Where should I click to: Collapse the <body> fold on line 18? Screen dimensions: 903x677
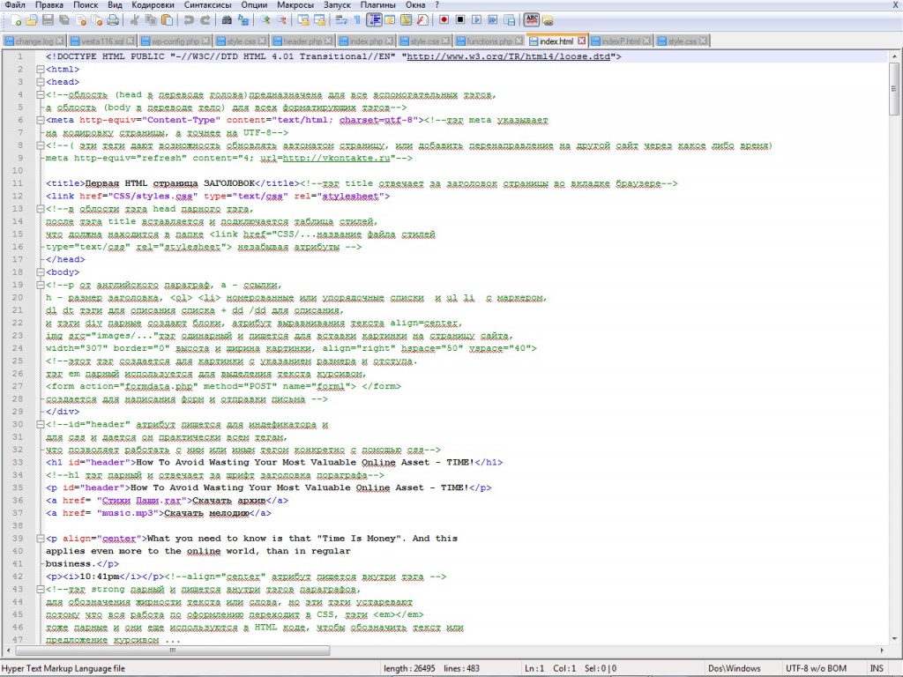point(41,272)
